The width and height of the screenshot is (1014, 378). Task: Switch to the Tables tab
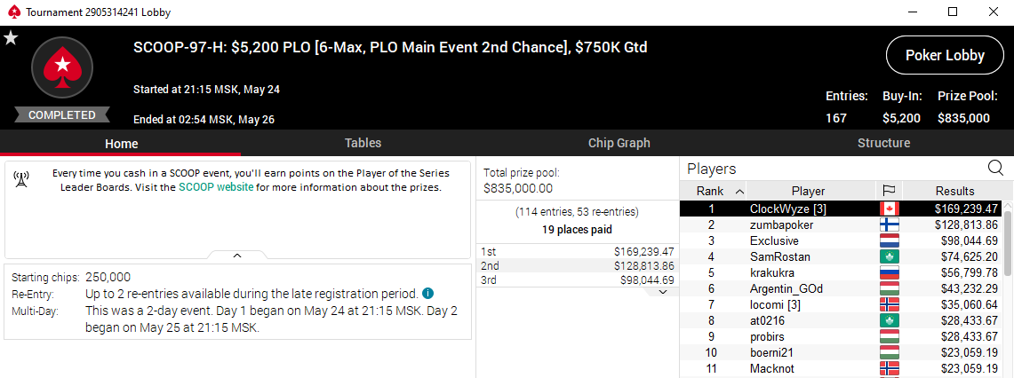[363, 144]
